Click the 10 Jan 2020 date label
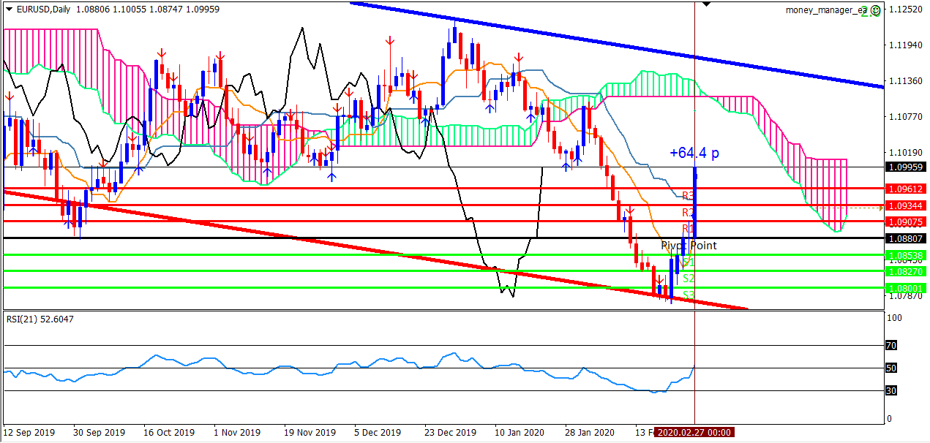This screenshot has width=930, height=443. click(519, 432)
